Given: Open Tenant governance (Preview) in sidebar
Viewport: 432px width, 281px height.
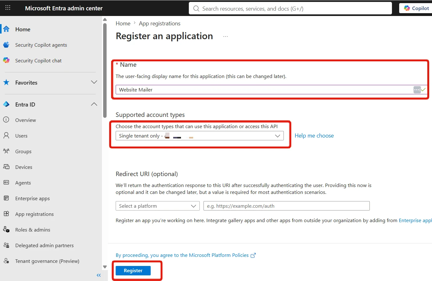Looking at the screenshot, I should point(47,261).
